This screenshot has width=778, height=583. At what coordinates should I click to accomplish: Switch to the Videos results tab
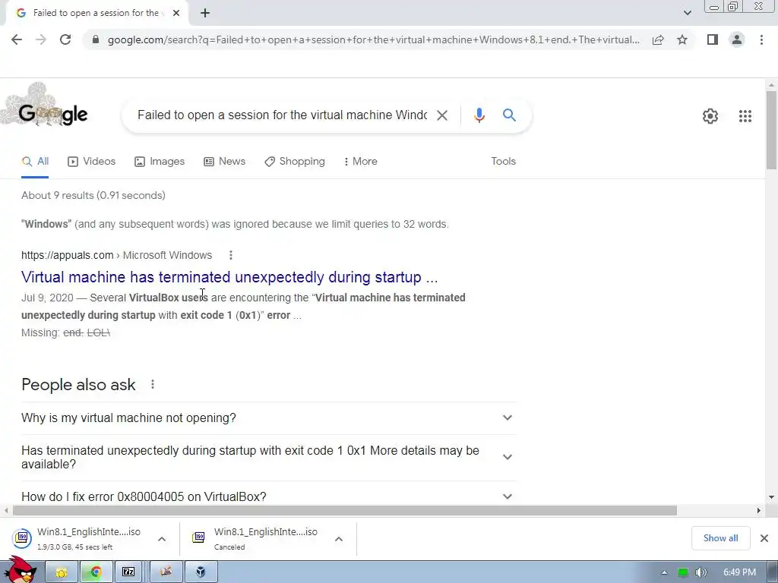91,162
